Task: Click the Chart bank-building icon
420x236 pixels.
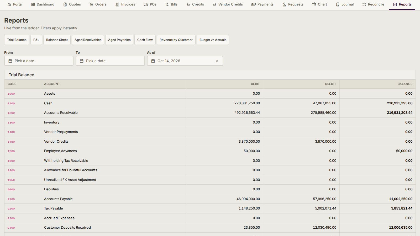Action: 314,4
